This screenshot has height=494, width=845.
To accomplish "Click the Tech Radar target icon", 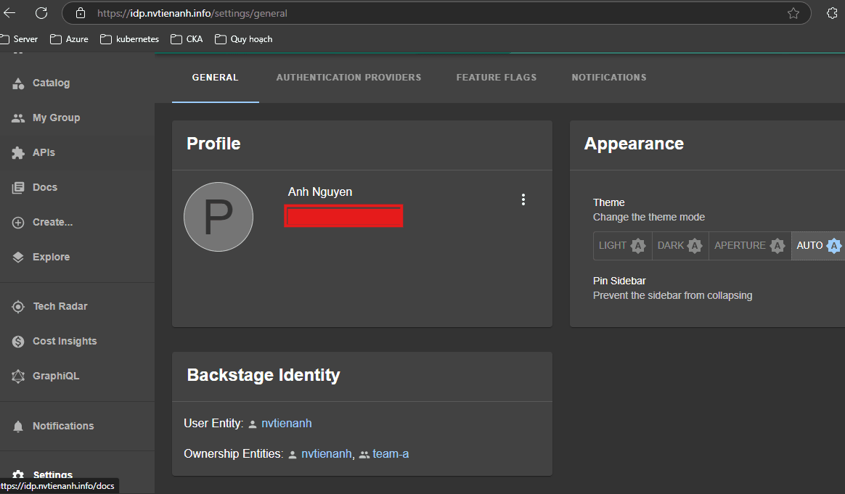I will (18, 307).
